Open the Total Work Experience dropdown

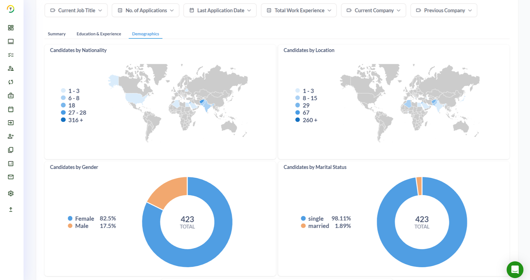(298, 11)
